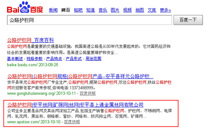
Task: Open the 地图 map tab
Action: coord(140,10)
